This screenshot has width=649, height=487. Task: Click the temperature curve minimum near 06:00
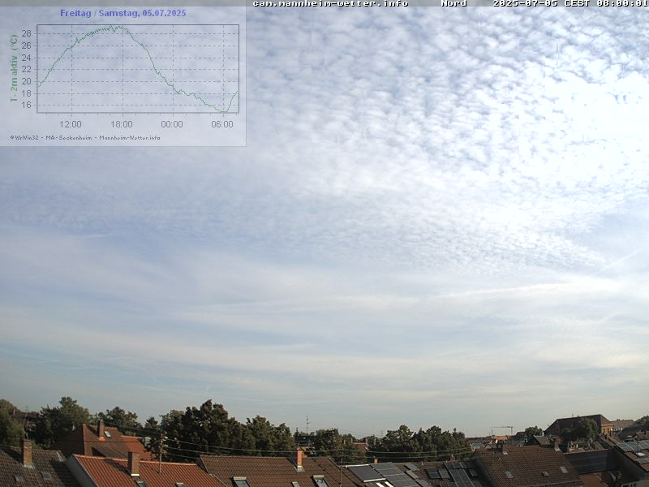(222, 111)
